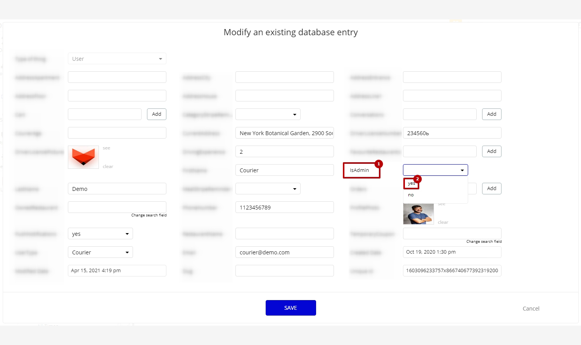Click "clear" next to the fox image
Image resolution: width=581 pixels, height=345 pixels.
pyautogui.click(x=108, y=166)
